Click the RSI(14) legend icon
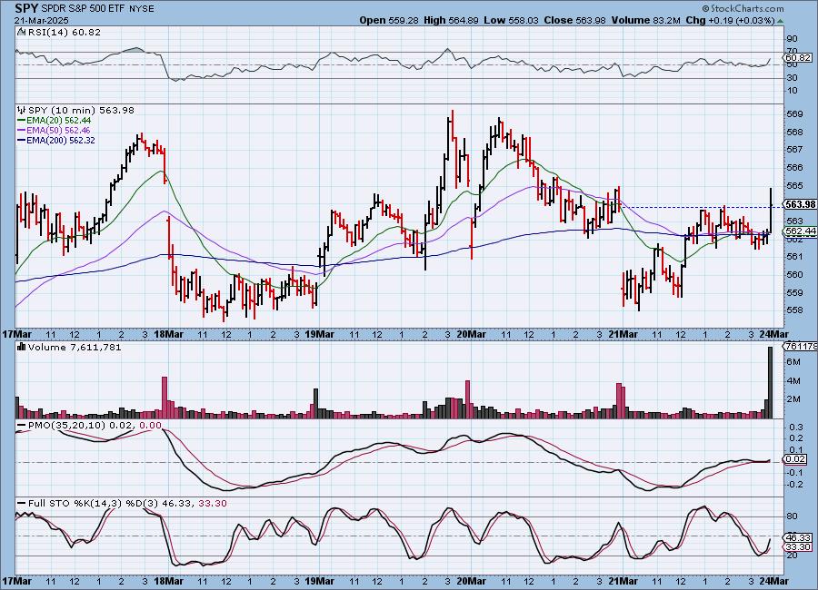This screenshot has width=818, height=590. (x=22, y=32)
